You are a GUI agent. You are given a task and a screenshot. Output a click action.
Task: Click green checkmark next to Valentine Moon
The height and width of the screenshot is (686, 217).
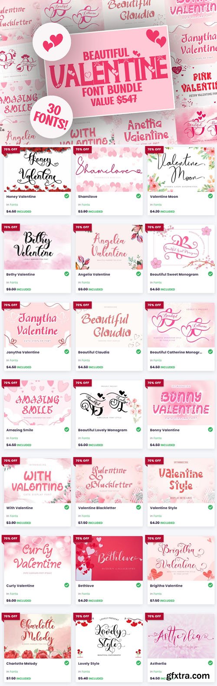[x=210, y=196]
